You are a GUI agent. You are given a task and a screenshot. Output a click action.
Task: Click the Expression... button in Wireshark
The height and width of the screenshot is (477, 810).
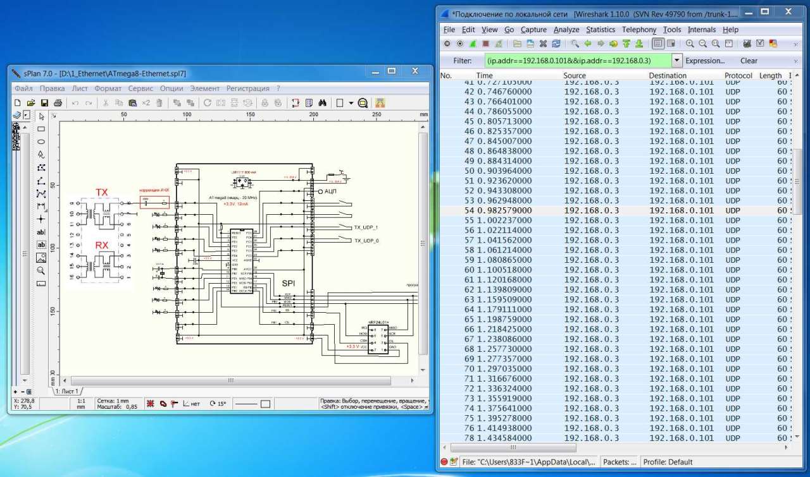705,61
